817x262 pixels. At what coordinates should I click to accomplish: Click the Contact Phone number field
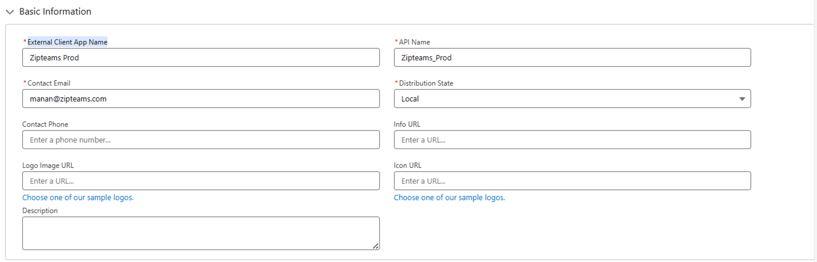click(x=201, y=140)
